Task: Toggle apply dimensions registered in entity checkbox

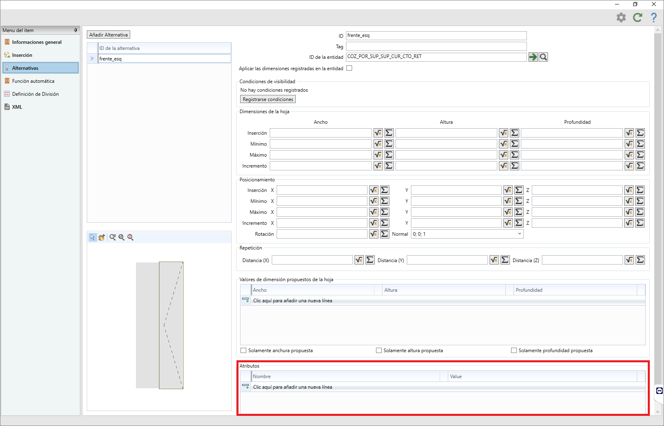Action: click(x=349, y=68)
